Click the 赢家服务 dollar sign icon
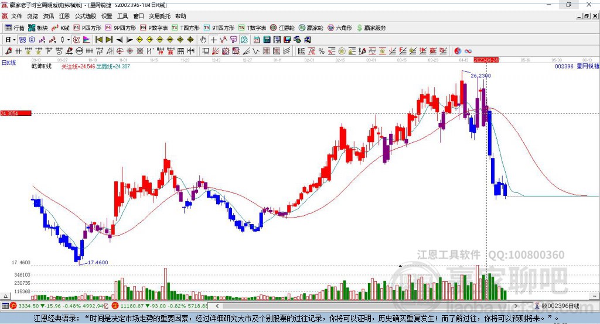 (359, 28)
